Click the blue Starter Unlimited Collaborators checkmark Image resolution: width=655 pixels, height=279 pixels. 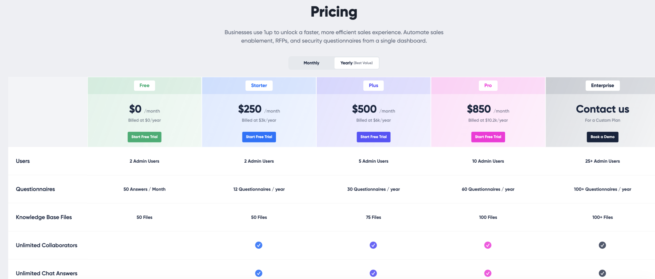click(259, 245)
